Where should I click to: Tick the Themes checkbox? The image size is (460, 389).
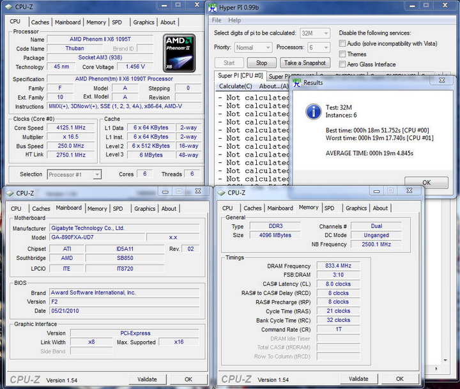(x=343, y=54)
